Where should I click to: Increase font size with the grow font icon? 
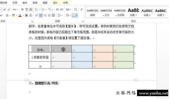pyautogui.click(x=4, y=10)
